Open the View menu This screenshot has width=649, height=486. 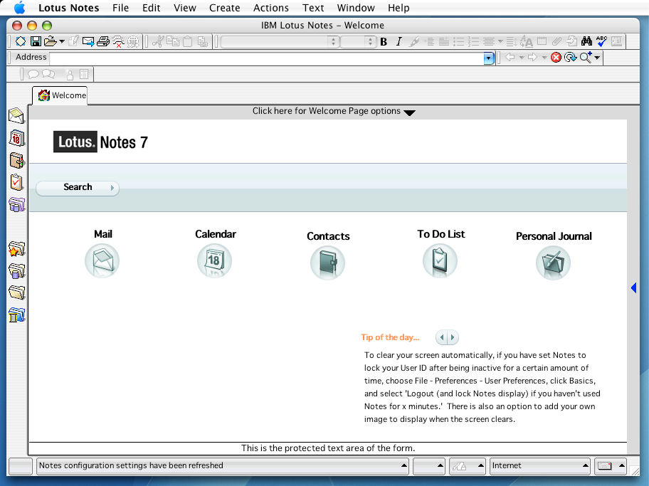184,8
